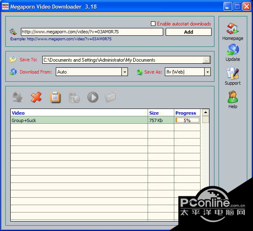Select the Group+Suck row in the list

(x=105, y=120)
